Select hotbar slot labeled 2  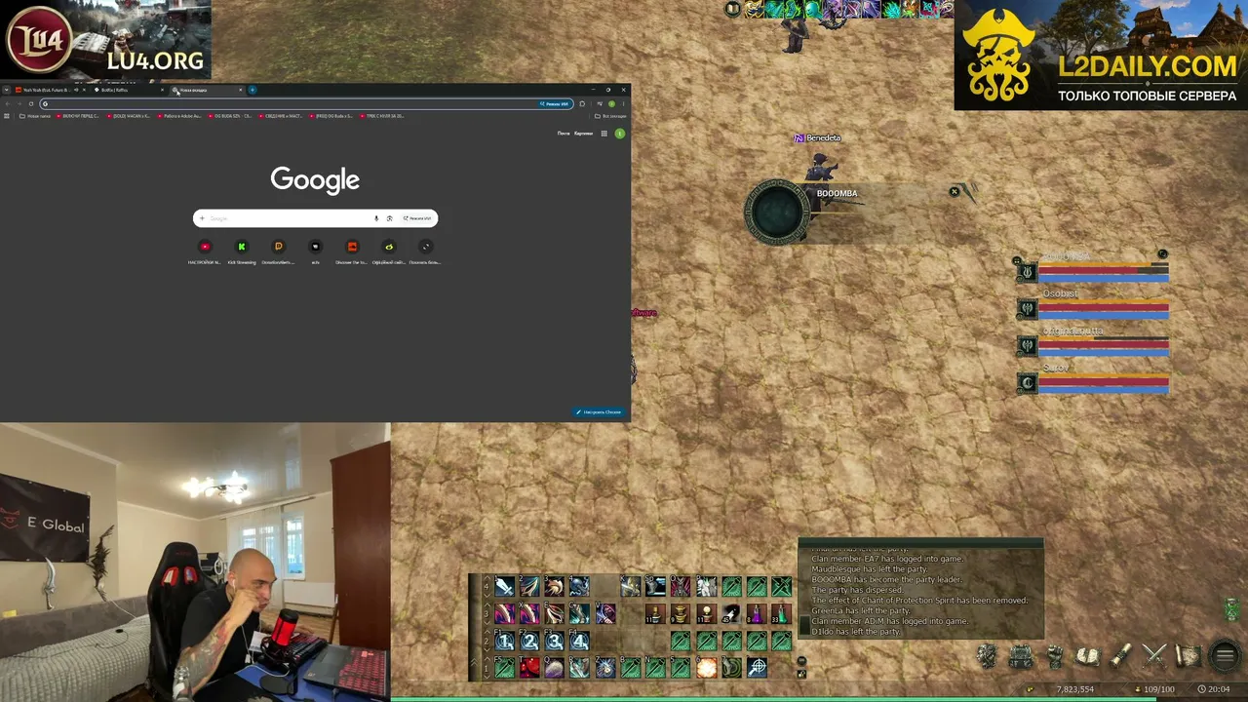click(x=529, y=642)
